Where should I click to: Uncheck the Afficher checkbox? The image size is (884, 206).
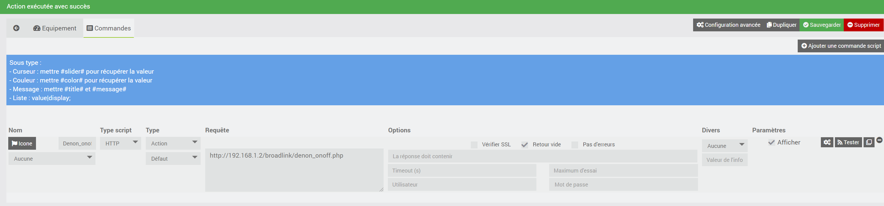[x=771, y=142]
